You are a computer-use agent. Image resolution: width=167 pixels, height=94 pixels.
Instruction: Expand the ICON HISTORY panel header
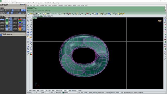13,5
